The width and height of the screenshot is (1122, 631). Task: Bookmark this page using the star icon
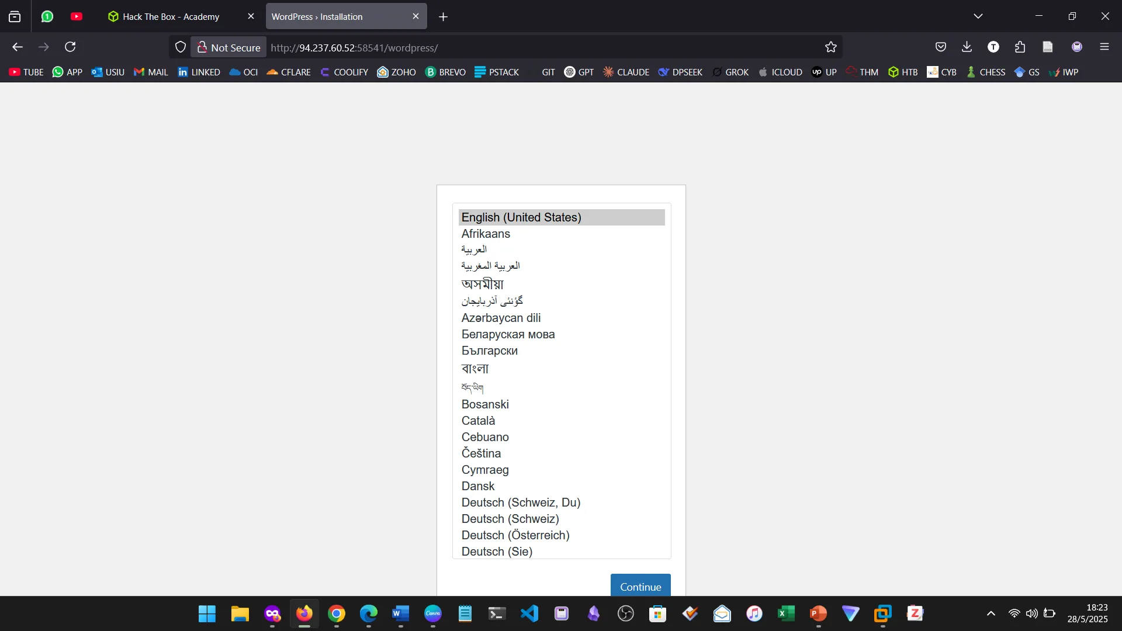coord(830,47)
